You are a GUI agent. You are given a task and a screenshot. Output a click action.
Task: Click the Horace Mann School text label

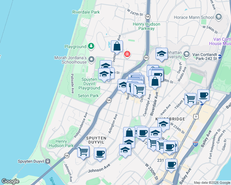194,17
